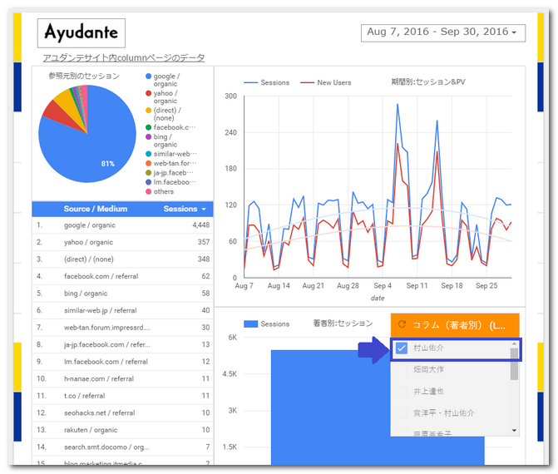Click scroll-up arrow in author filter list
The height and width of the screenshot is (474, 558).
pyautogui.click(x=514, y=343)
